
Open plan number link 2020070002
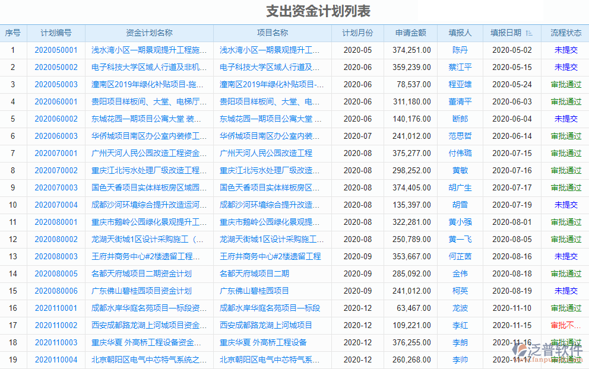(57, 170)
